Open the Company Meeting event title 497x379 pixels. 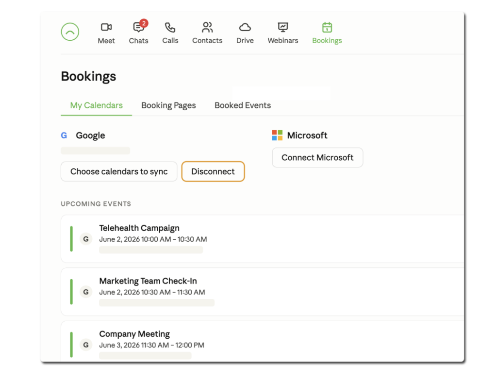pos(134,334)
